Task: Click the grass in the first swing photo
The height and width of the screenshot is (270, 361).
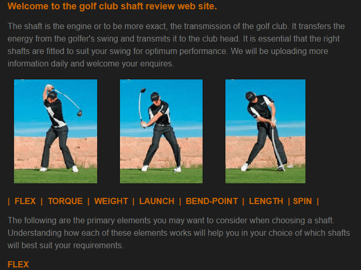Action: click(56, 176)
